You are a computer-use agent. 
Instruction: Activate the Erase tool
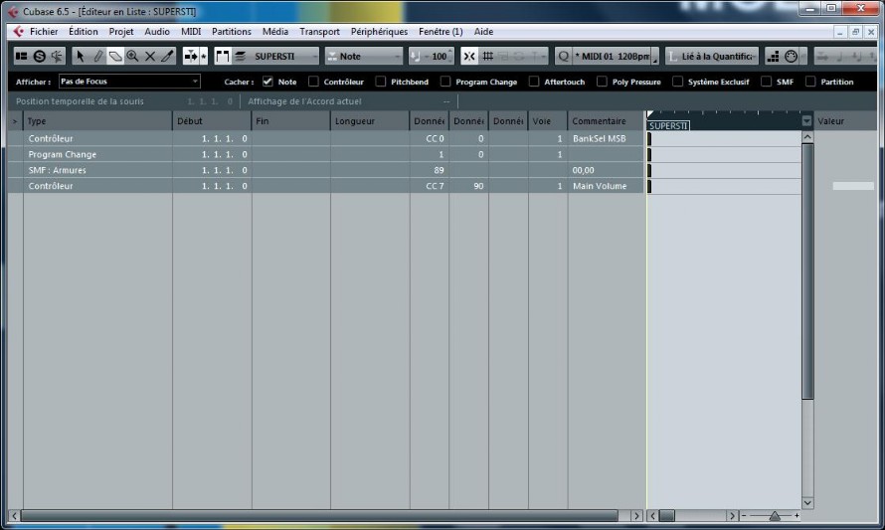click(115, 56)
